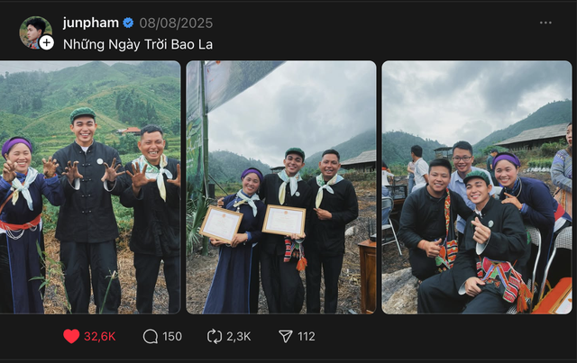577x363 pixels.
Task: Open comments via the speech bubble icon
Action: 151,336
